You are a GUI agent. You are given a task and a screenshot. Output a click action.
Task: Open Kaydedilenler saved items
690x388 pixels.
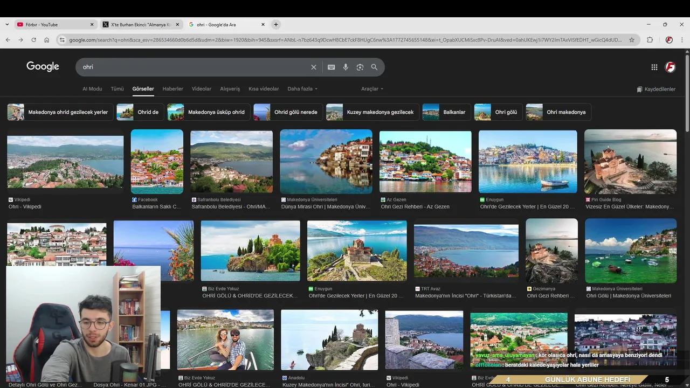tap(656, 89)
